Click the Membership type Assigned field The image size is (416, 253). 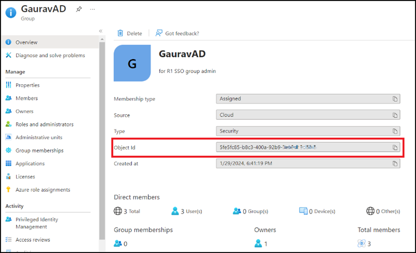pyautogui.click(x=308, y=99)
